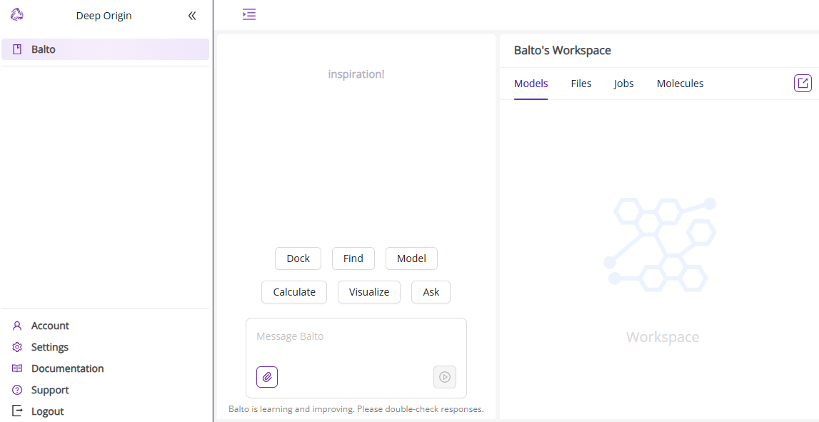Click the Dock suggestion button

point(298,258)
